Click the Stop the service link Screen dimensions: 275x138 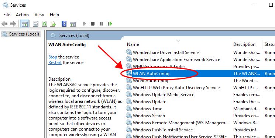point(53,57)
